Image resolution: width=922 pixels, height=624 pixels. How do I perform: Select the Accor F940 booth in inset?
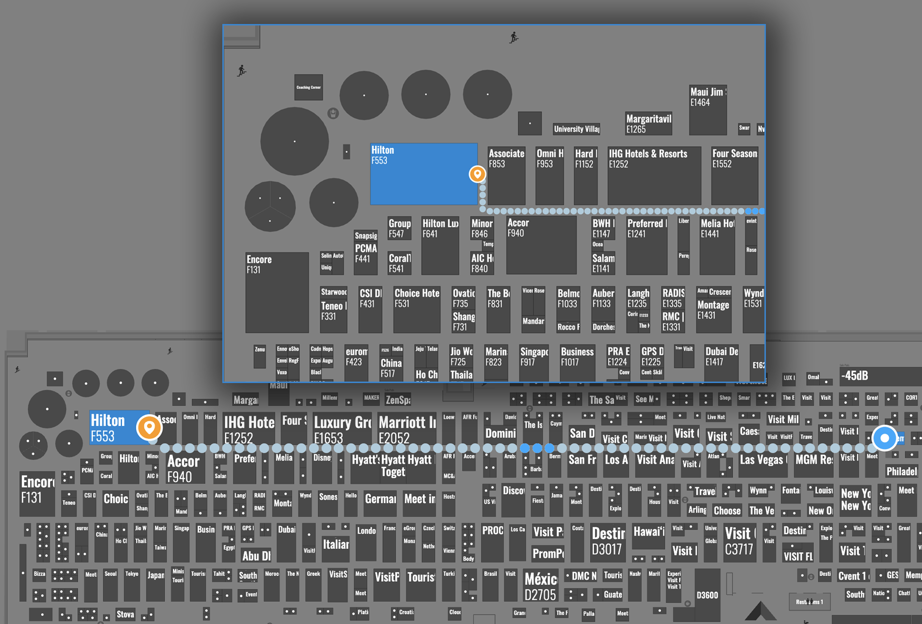click(541, 245)
